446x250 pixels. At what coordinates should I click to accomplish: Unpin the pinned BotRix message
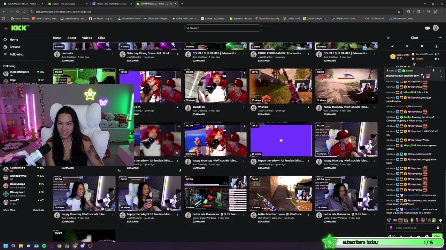click(x=433, y=70)
